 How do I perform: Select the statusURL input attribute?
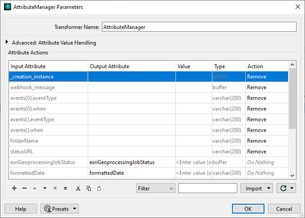pos(48,152)
